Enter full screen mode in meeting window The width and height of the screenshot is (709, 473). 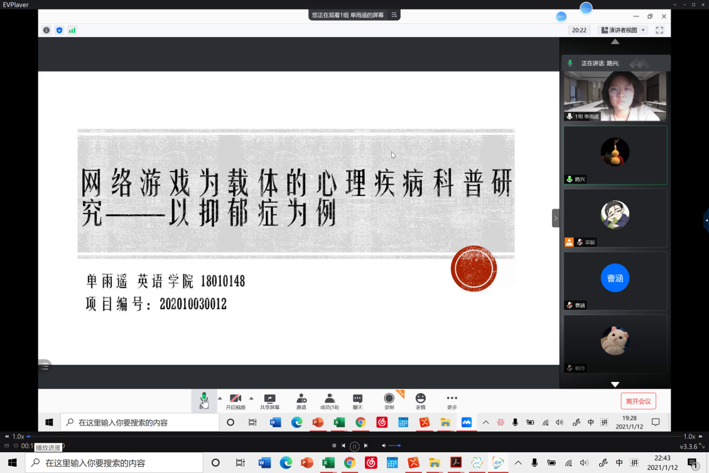point(659,30)
